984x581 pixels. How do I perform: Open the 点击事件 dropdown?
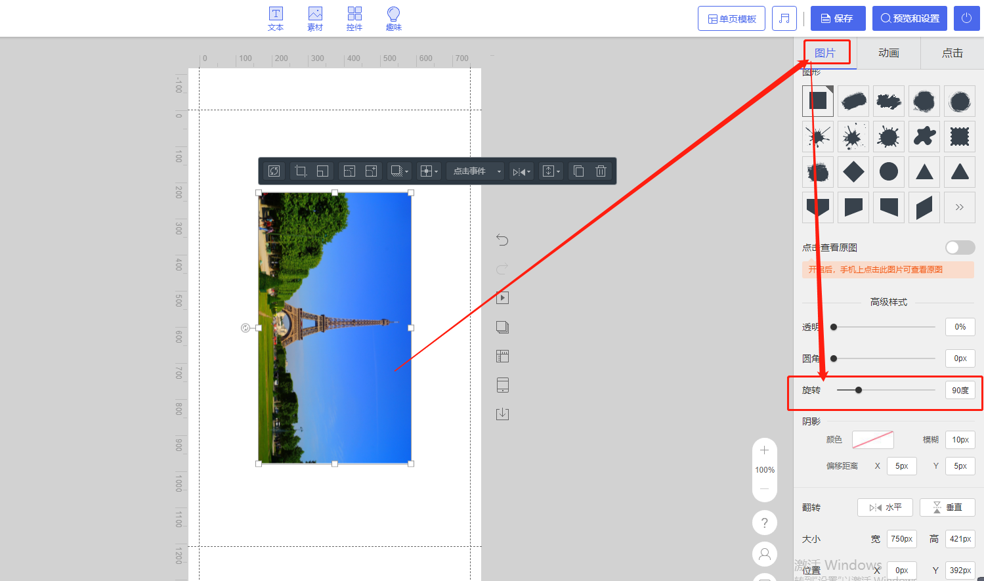pyautogui.click(x=475, y=171)
